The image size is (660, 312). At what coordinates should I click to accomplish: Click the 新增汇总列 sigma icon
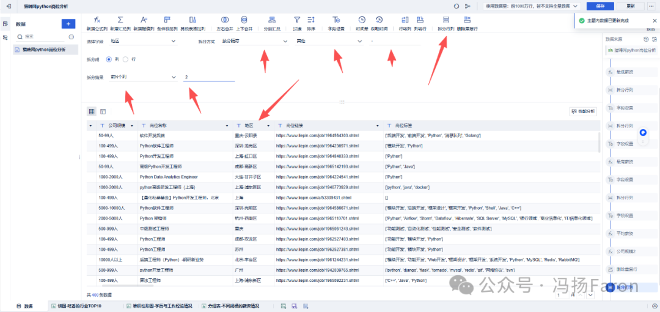pos(120,20)
